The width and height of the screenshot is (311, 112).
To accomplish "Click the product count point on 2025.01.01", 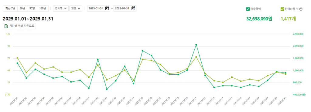I will coord(17,58).
